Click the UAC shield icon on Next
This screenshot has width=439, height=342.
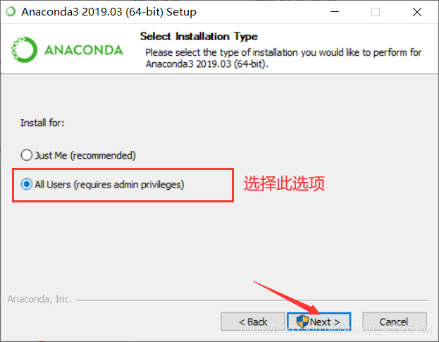(302, 322)
